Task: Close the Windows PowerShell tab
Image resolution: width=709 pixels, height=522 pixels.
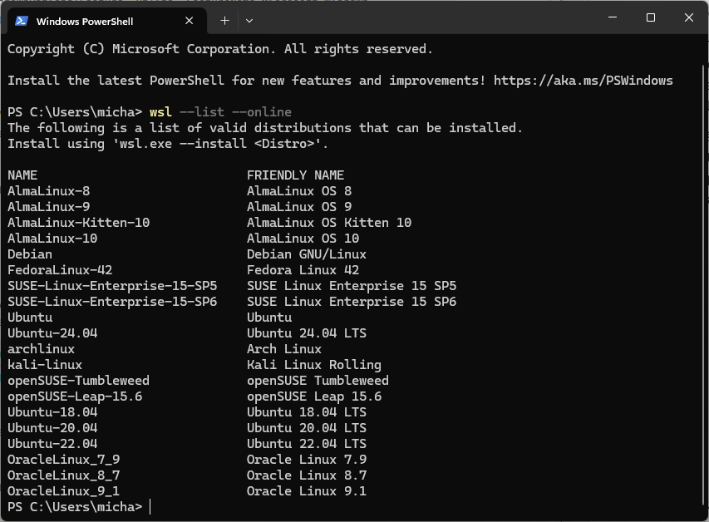Action: [x=191, y=21]
